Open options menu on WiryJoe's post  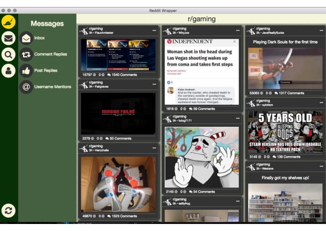[x=238, y=30]
